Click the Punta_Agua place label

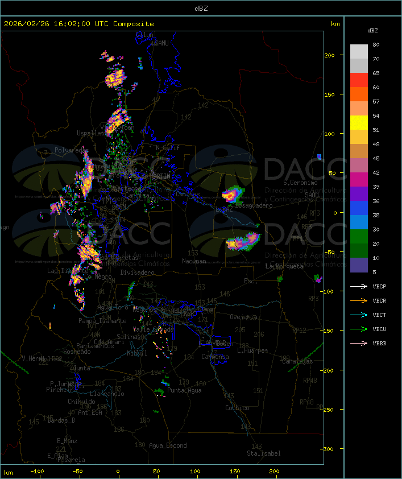(184, 390)
